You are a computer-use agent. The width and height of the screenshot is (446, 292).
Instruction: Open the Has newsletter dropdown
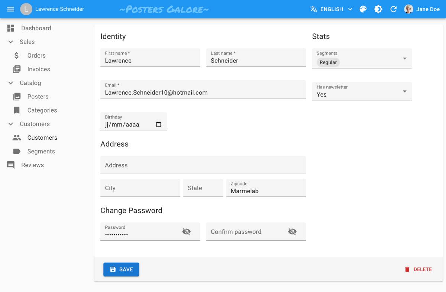point(404,91)
